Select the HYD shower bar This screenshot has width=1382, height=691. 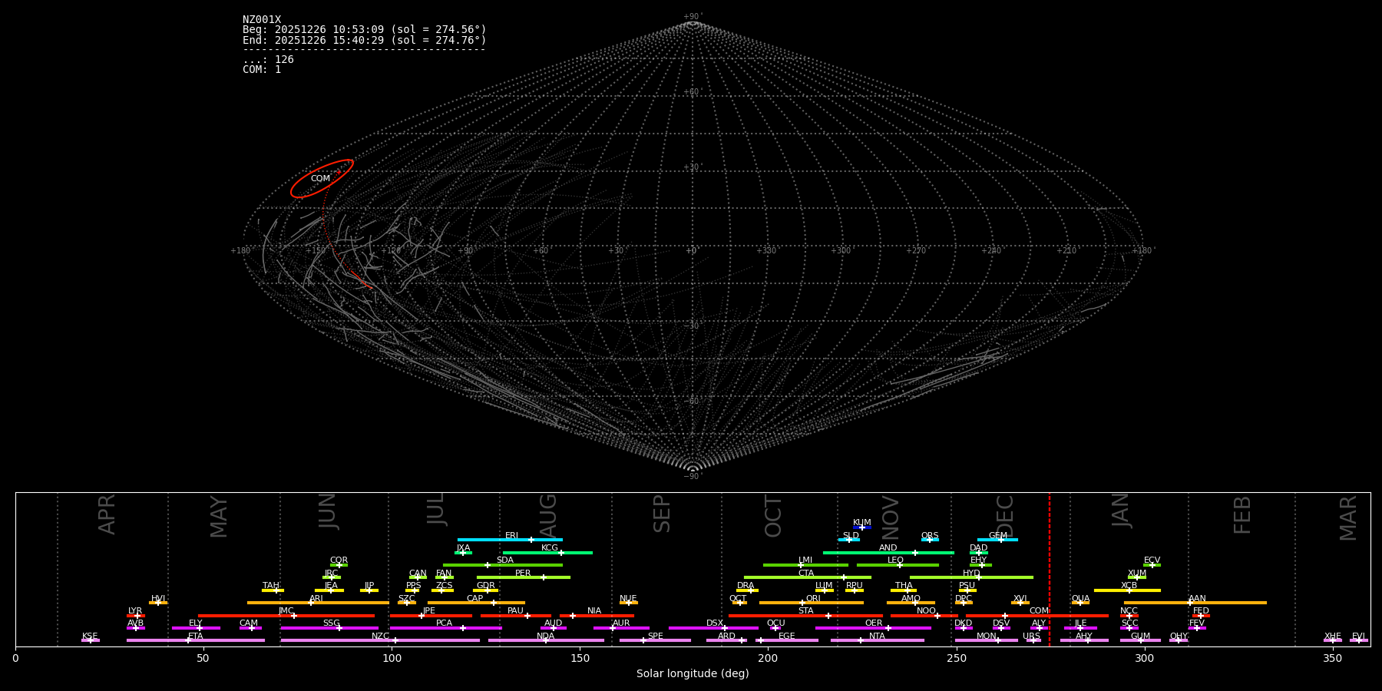[x=971, y=577]
